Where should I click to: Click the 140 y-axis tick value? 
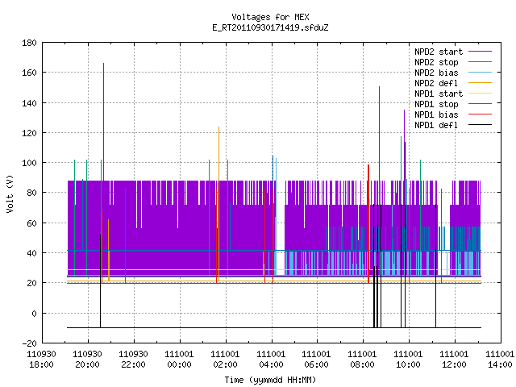tap(29, 103)
